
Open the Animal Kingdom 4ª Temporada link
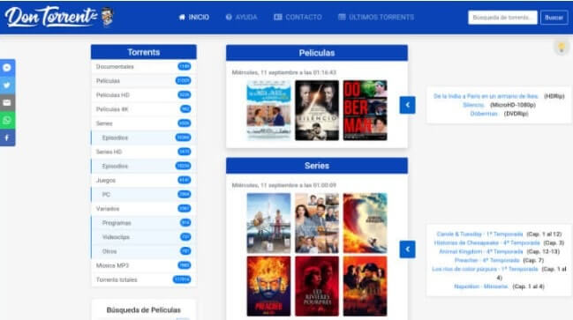(x=480, y=252)
